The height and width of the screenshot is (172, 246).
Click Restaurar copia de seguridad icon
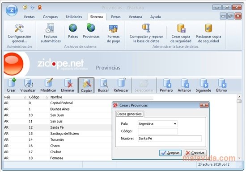[x=208, y=28]
